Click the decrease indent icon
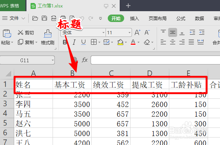This screenshot has height=145, width=220. tap(192, 32)
